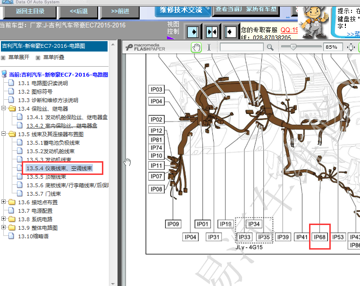
Task: Expand the 13.8 系统电路 node
Action: (x=3, y=218)
